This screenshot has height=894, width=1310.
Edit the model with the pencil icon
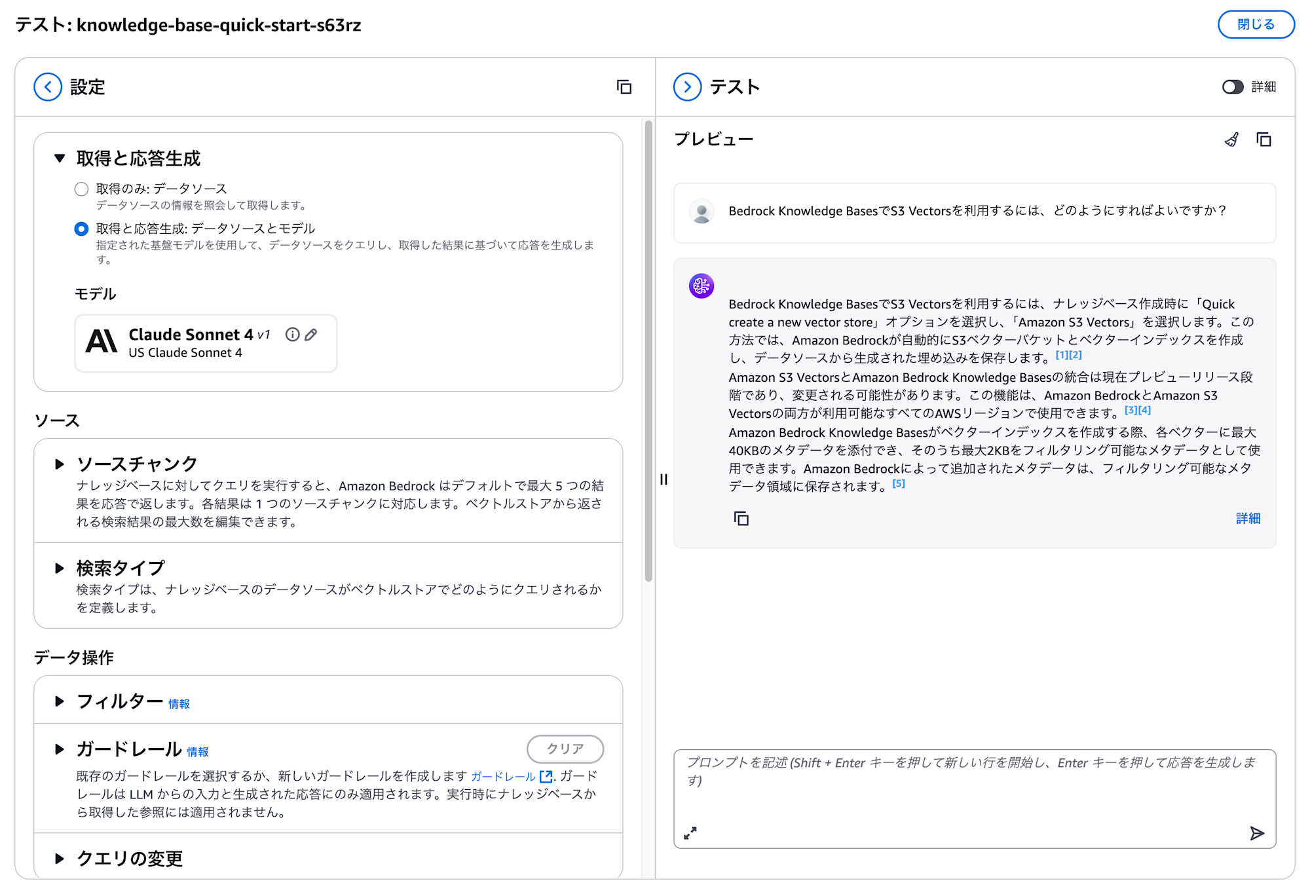(x=311, y=335)
